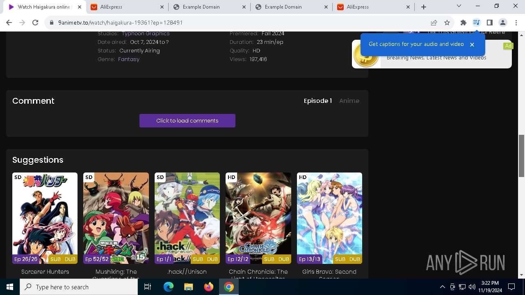Select Episode 1 comment tab
Viewport: 525px width, 295px height.
318,101
